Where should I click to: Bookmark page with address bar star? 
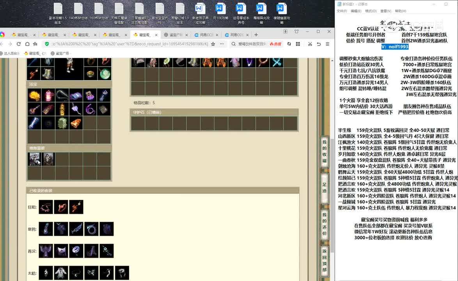pyautogui.click(x=213, y=44)
